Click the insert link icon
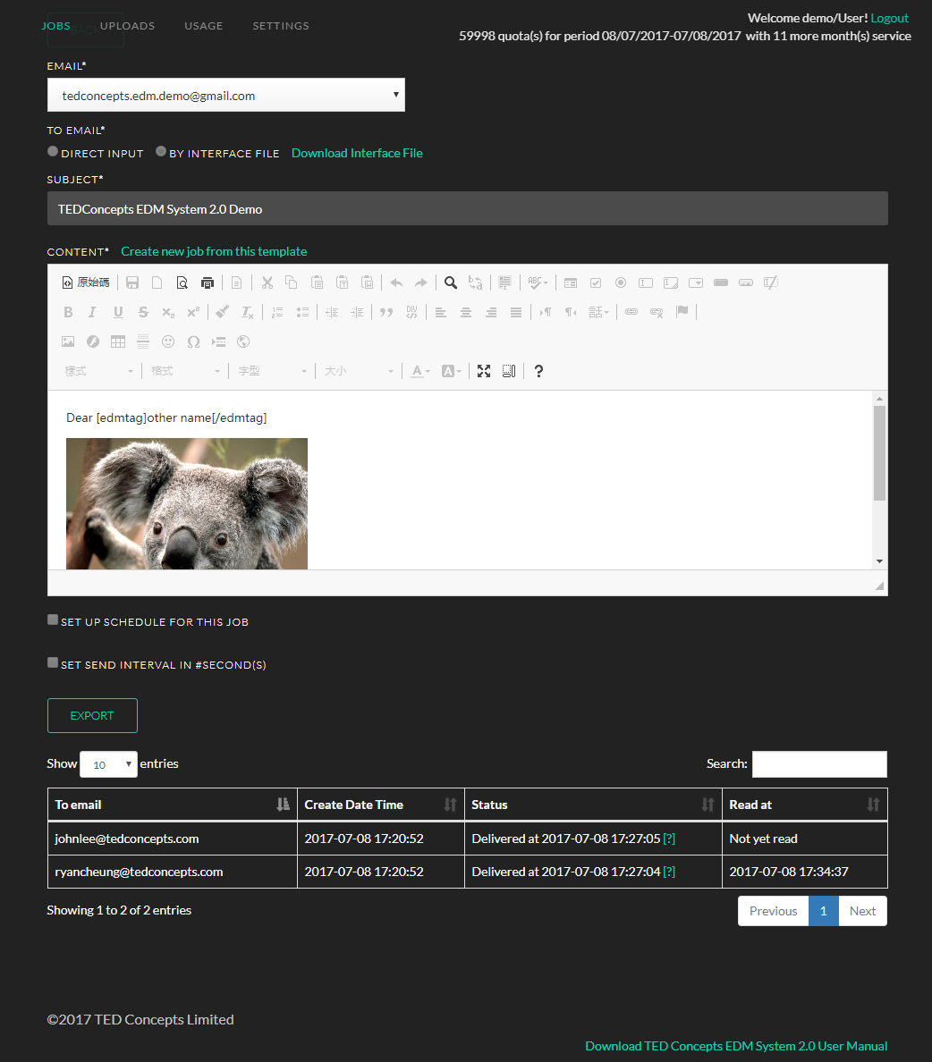 click(631, 312)
